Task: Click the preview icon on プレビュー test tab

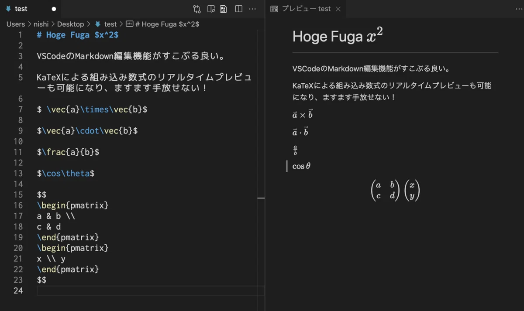Action: click(x=274, y=9)
